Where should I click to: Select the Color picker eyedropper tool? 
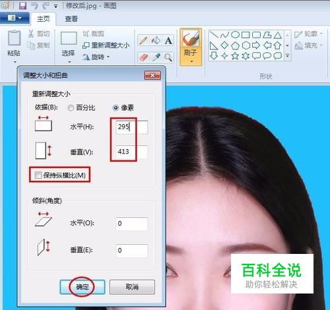click(x=156, y=57)
